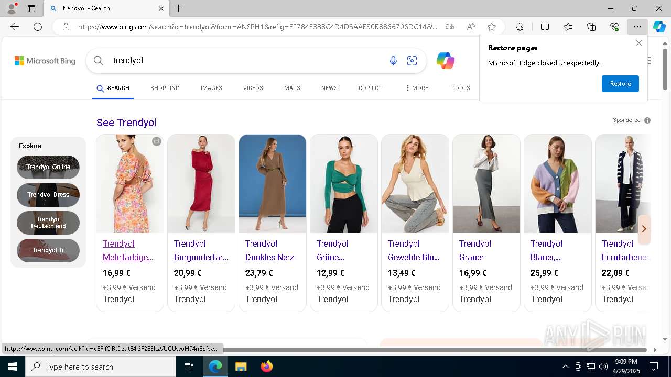This screenshot has width=671, height=377.
Task: Open Trendyol Burgunderfar... product link
Action: click(x=201, y=250)
